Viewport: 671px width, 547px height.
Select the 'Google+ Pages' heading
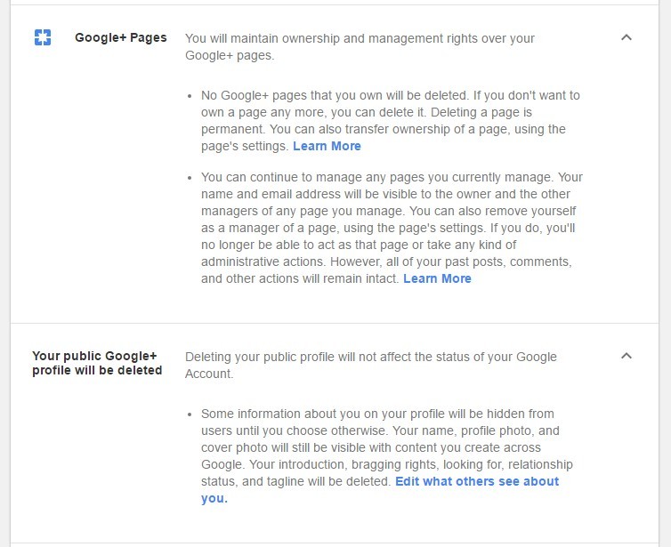click(121, 37)
